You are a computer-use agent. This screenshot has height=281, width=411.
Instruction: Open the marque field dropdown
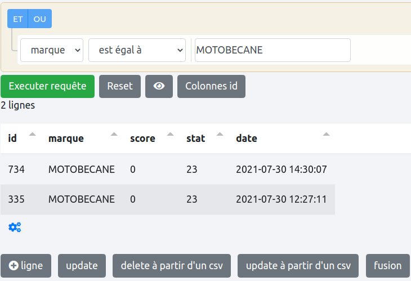[52, 50]
